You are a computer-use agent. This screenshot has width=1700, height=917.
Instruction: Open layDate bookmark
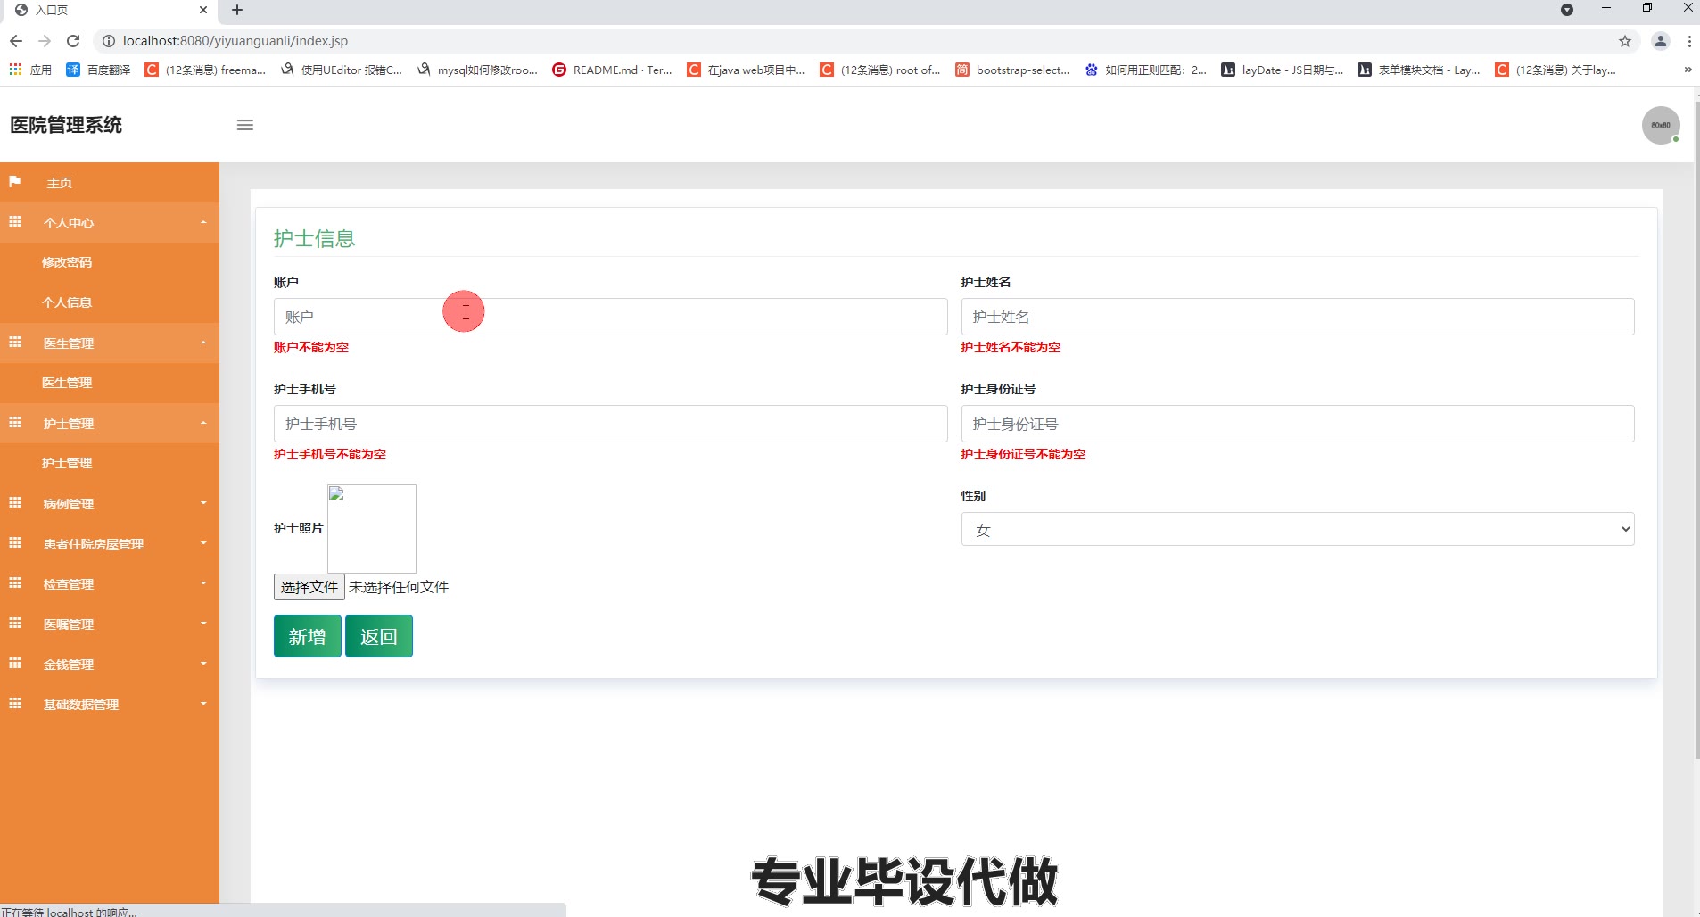[1283, 70]
